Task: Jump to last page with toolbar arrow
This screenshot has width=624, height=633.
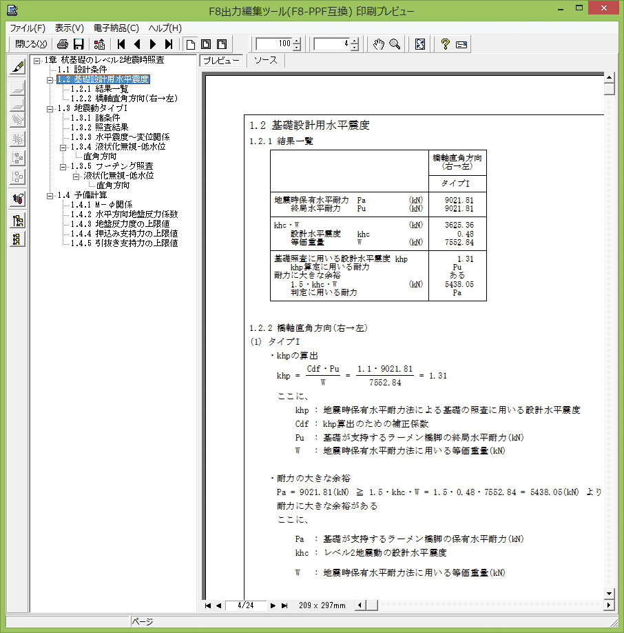Action: coord(169,44)
